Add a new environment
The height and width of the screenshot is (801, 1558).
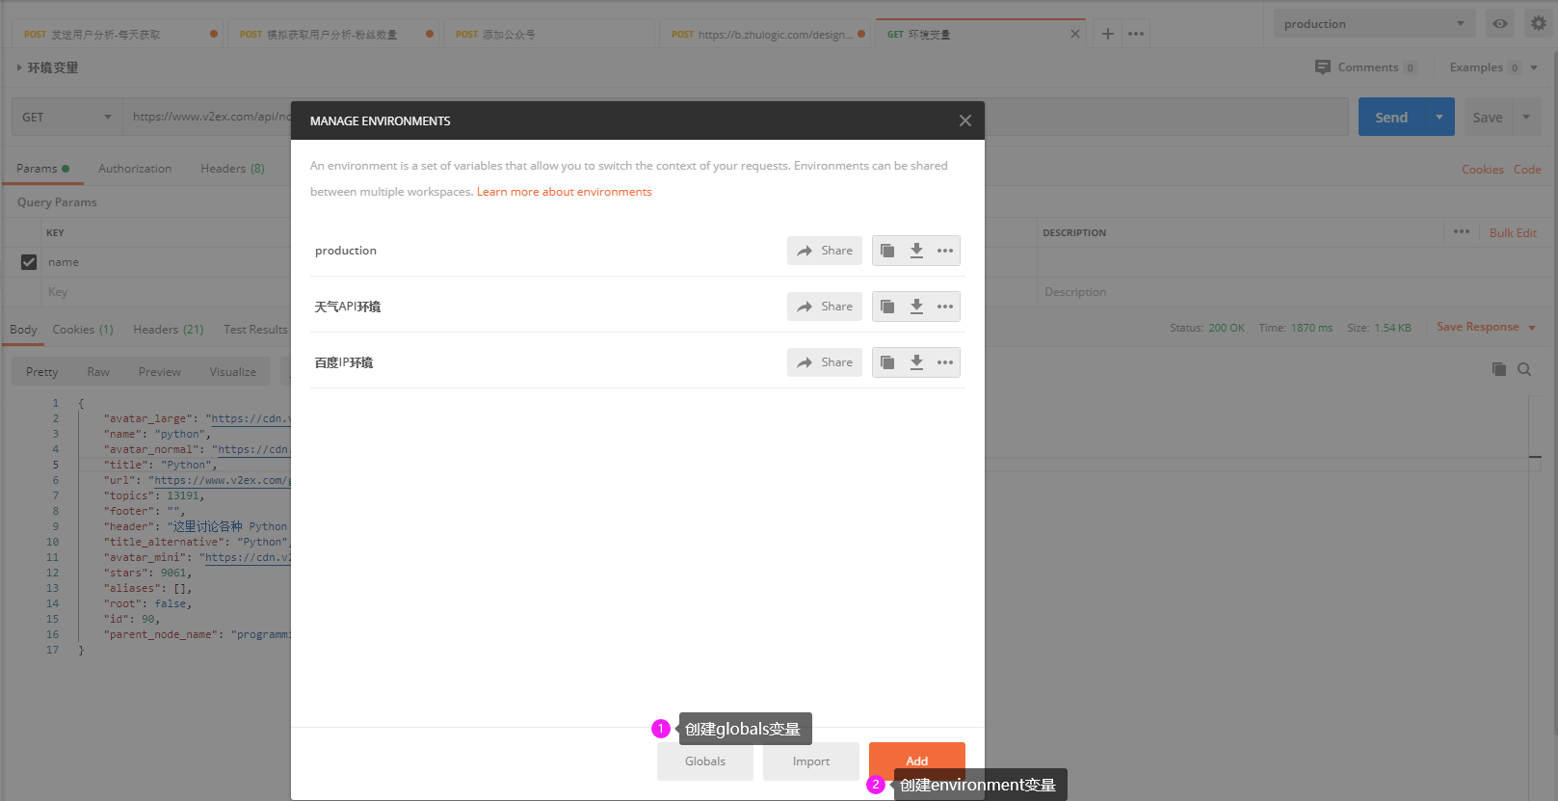(917, 761)
